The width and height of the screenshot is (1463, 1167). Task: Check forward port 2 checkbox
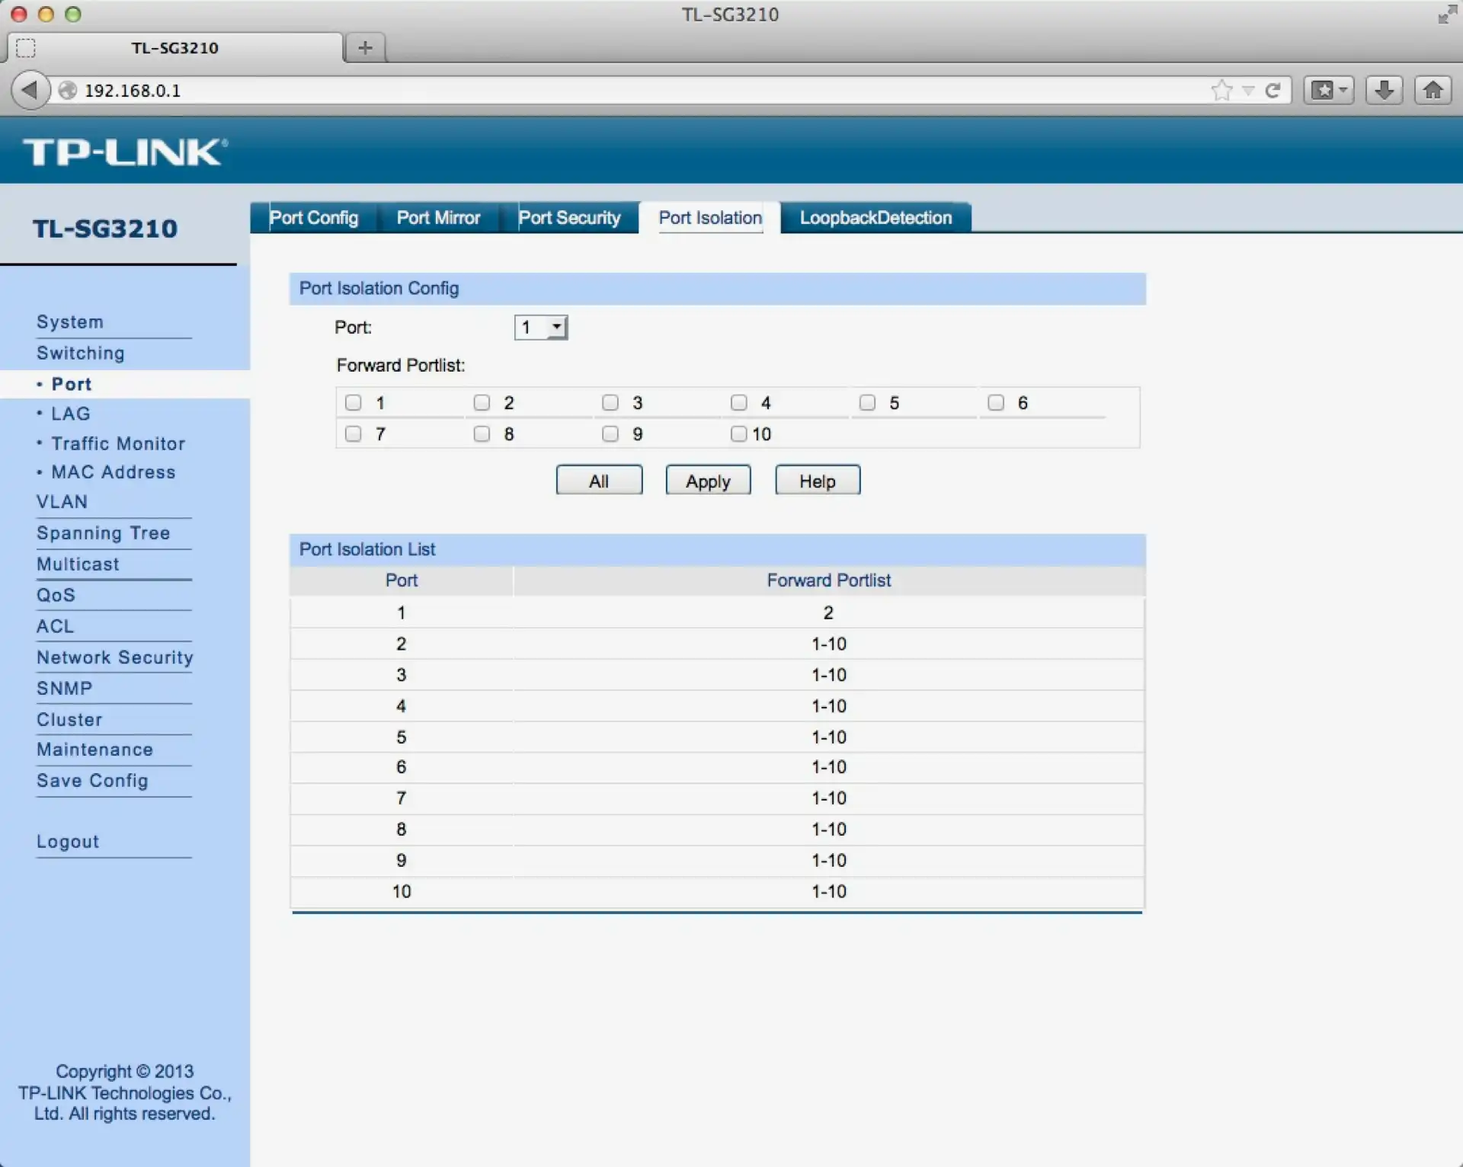pos(482,402)
